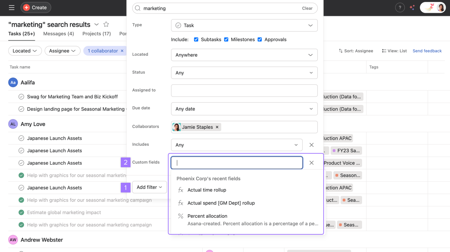
Task: Open the hamburger navigation menu
Action: click(11, 8)
